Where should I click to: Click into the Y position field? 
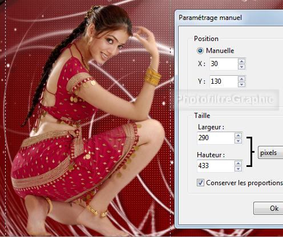coord(224,81)
